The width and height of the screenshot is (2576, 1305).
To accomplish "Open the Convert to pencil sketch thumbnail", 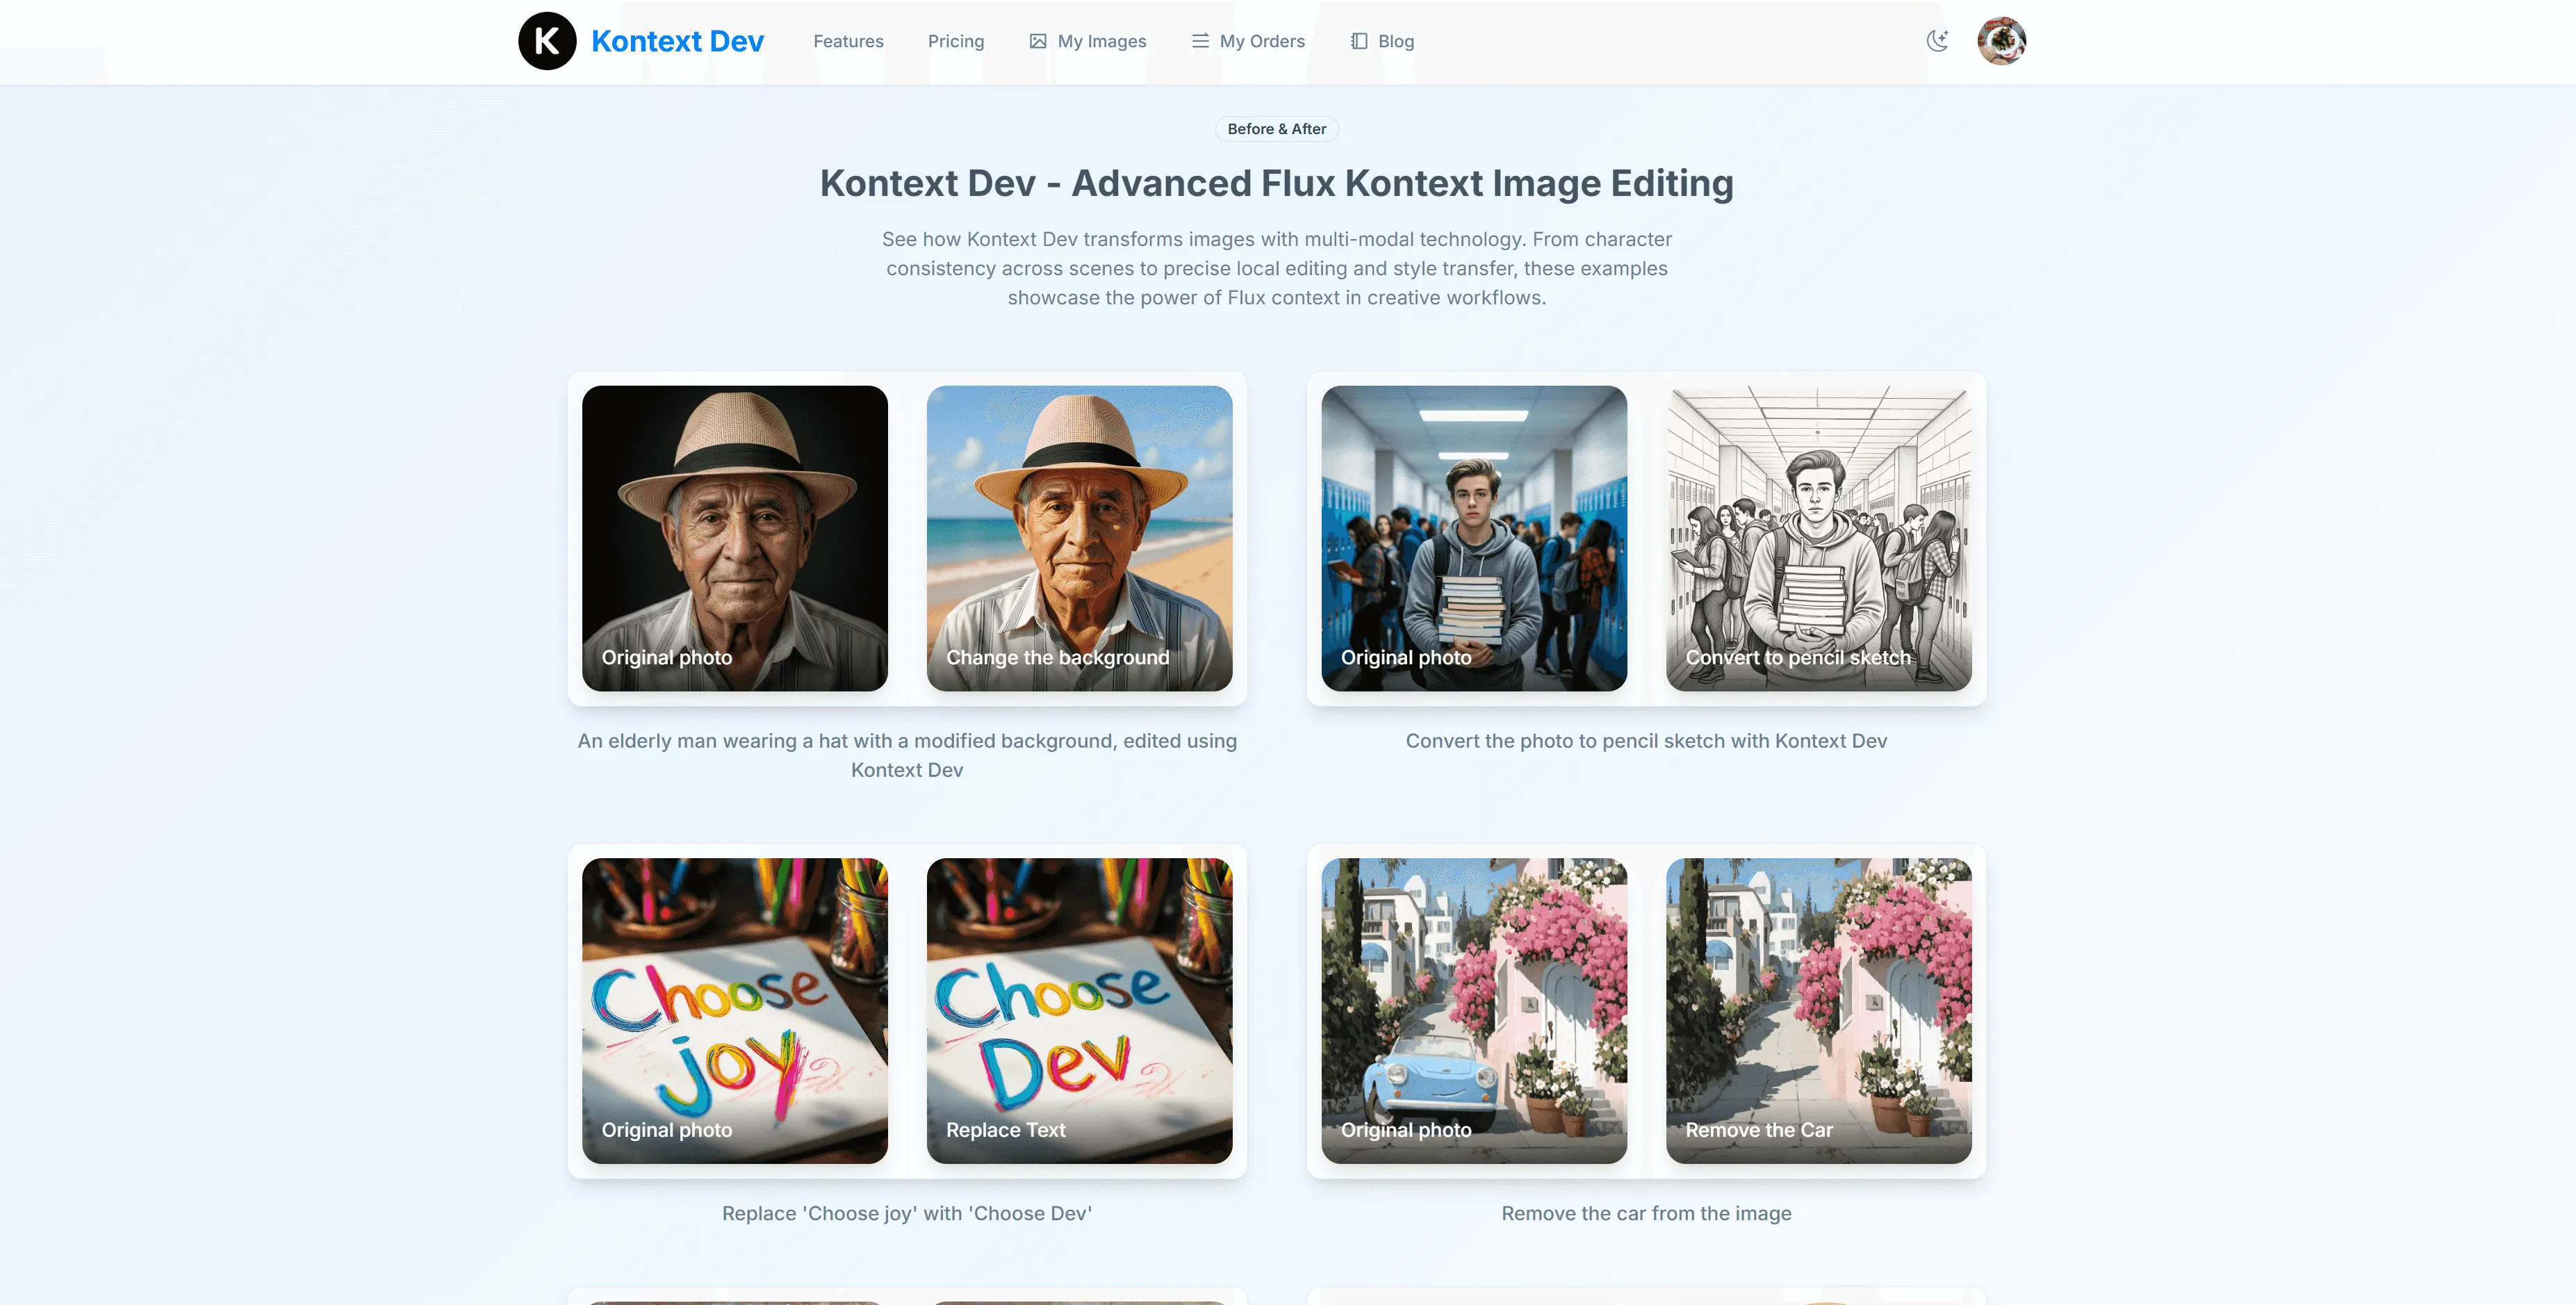I will 1819,538.
